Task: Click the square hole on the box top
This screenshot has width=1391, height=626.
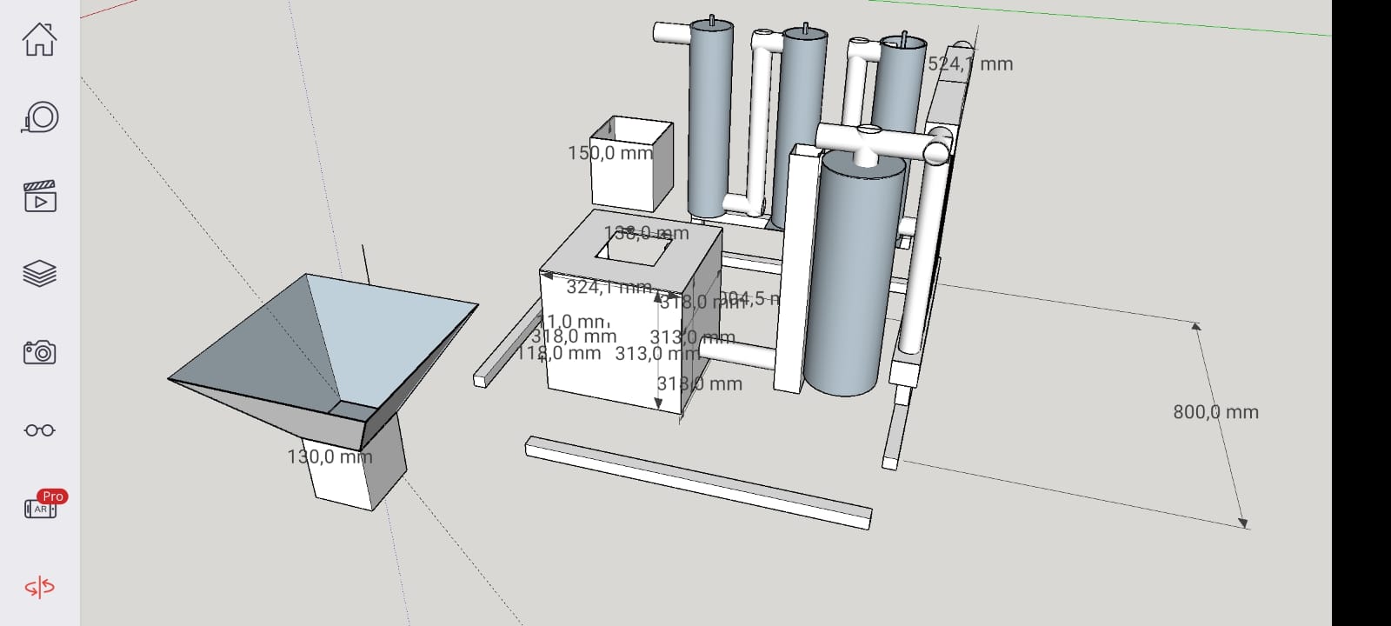Action: click(x=632, y=250)
